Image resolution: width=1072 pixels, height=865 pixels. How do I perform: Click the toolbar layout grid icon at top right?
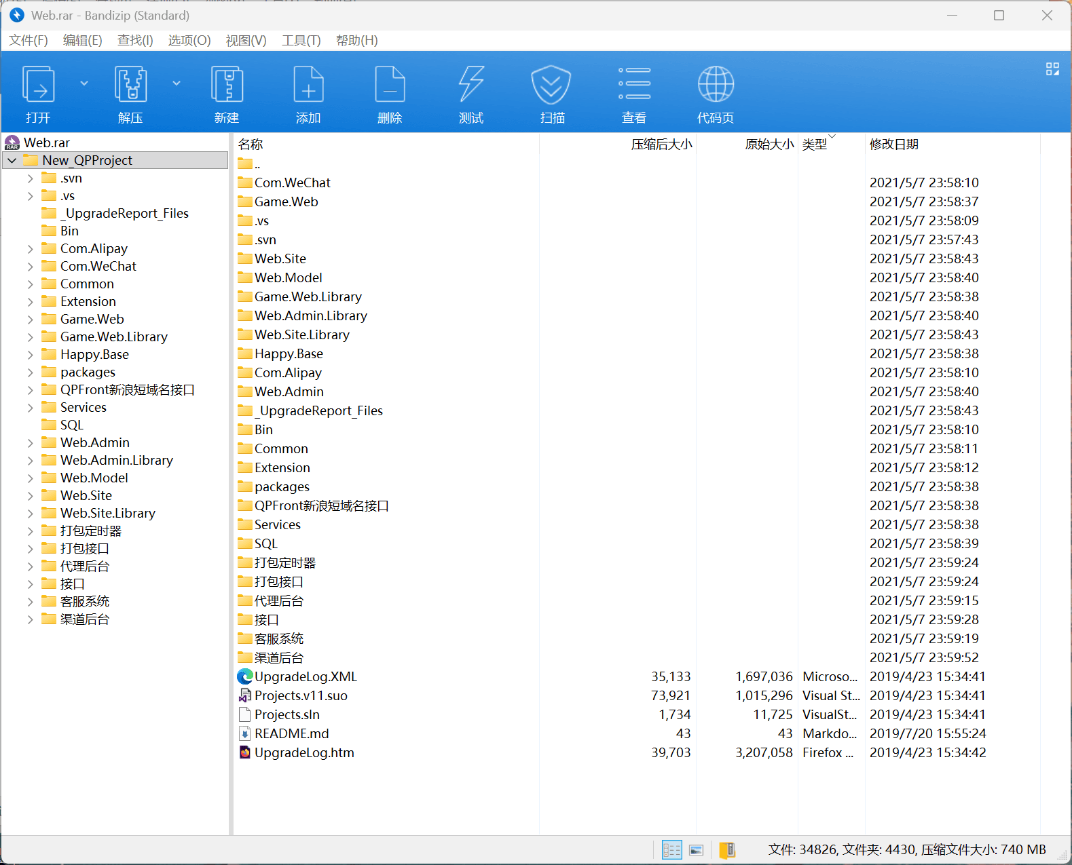click(x=1052, y=69)
